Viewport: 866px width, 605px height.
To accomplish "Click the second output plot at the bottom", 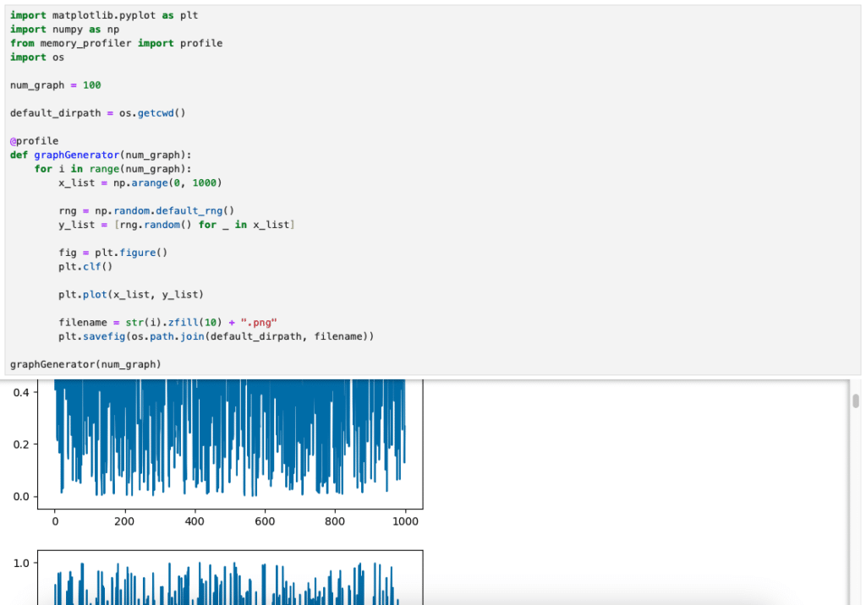I will click(217, 577).
